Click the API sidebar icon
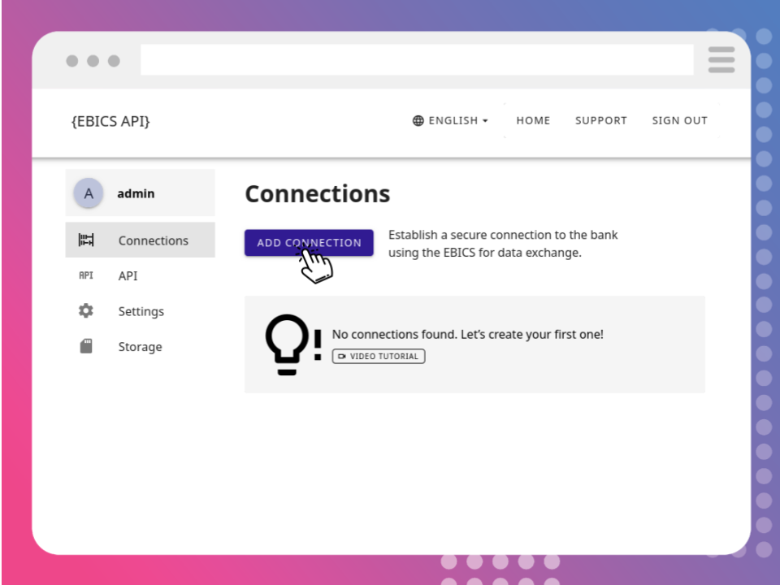The width and height of the screenshot is (780, 585). [86, 275]
